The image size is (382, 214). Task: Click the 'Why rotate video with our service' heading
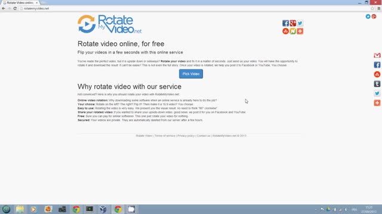pyautogui.click(x=130, y=87)
